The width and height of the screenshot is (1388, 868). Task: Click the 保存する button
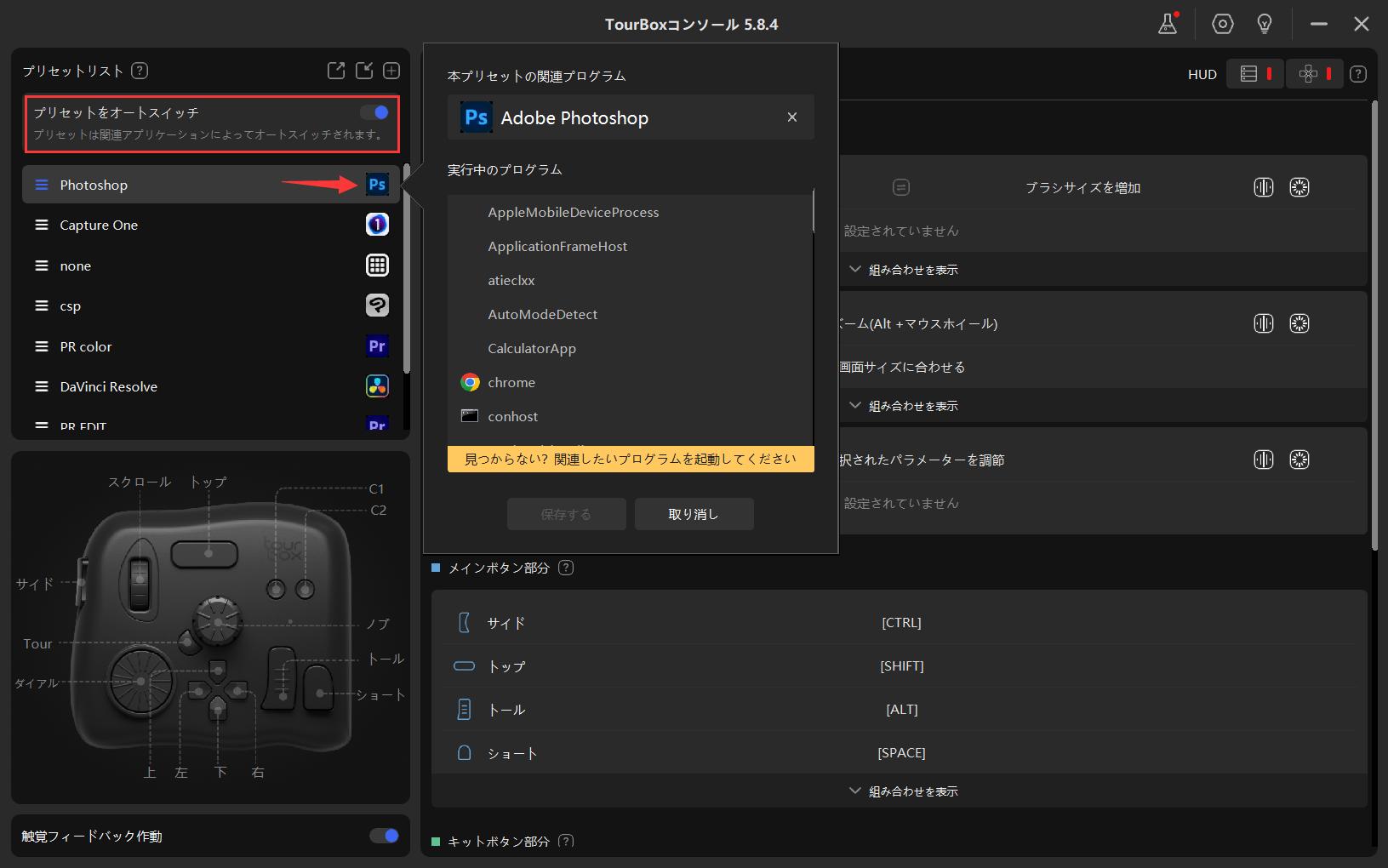(x=567, y=514)
